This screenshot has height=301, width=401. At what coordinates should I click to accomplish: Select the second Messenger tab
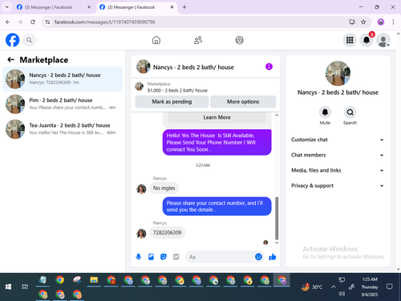136,7
